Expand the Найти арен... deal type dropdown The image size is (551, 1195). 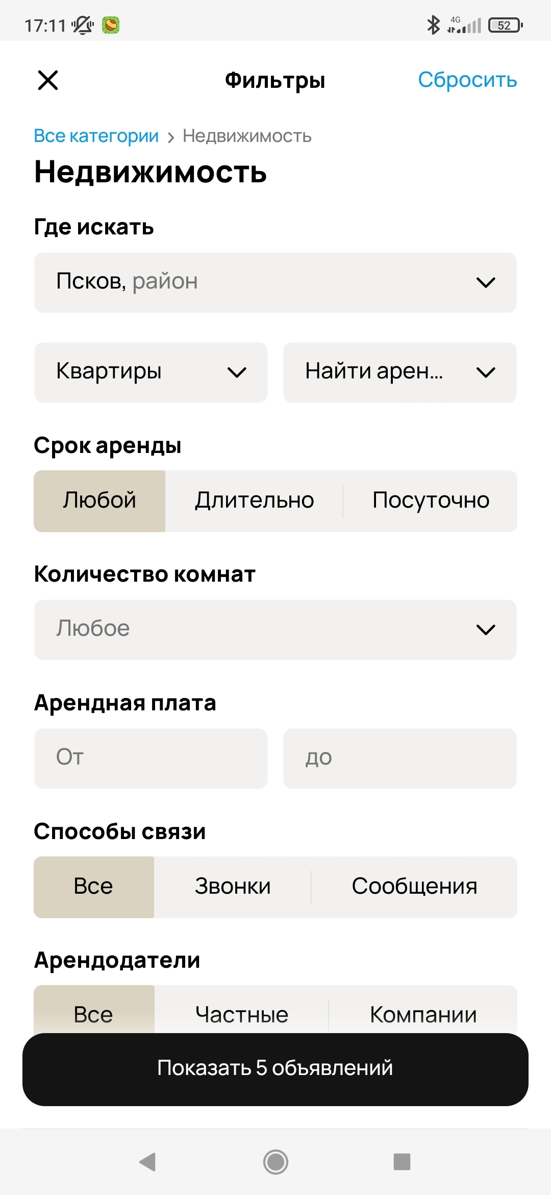pos(400,372)
